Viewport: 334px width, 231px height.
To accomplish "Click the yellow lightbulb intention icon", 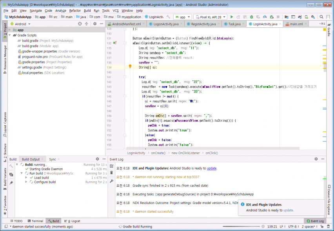I will click(x=130, y=67).
